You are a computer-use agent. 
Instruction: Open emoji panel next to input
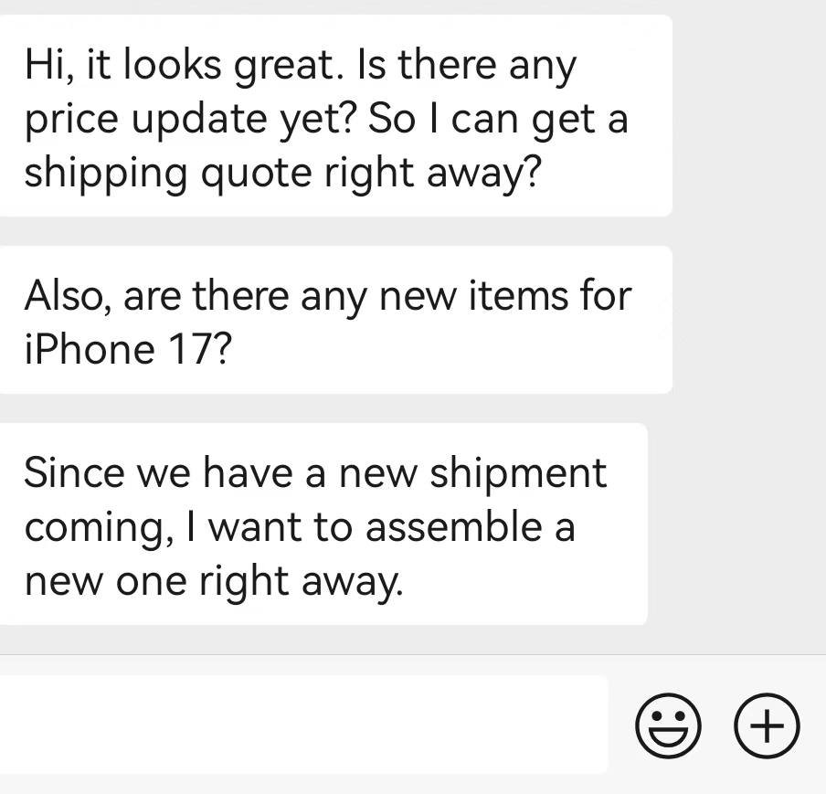(667, 725)
